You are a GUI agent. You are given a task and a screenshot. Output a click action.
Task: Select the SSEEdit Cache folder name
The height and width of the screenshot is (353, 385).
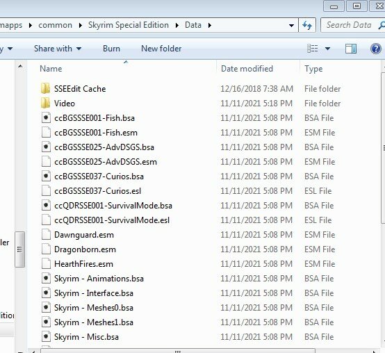[x=80, y=89]
